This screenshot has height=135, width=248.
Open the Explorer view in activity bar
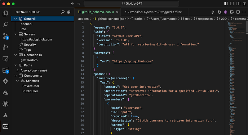pos(5,13)
